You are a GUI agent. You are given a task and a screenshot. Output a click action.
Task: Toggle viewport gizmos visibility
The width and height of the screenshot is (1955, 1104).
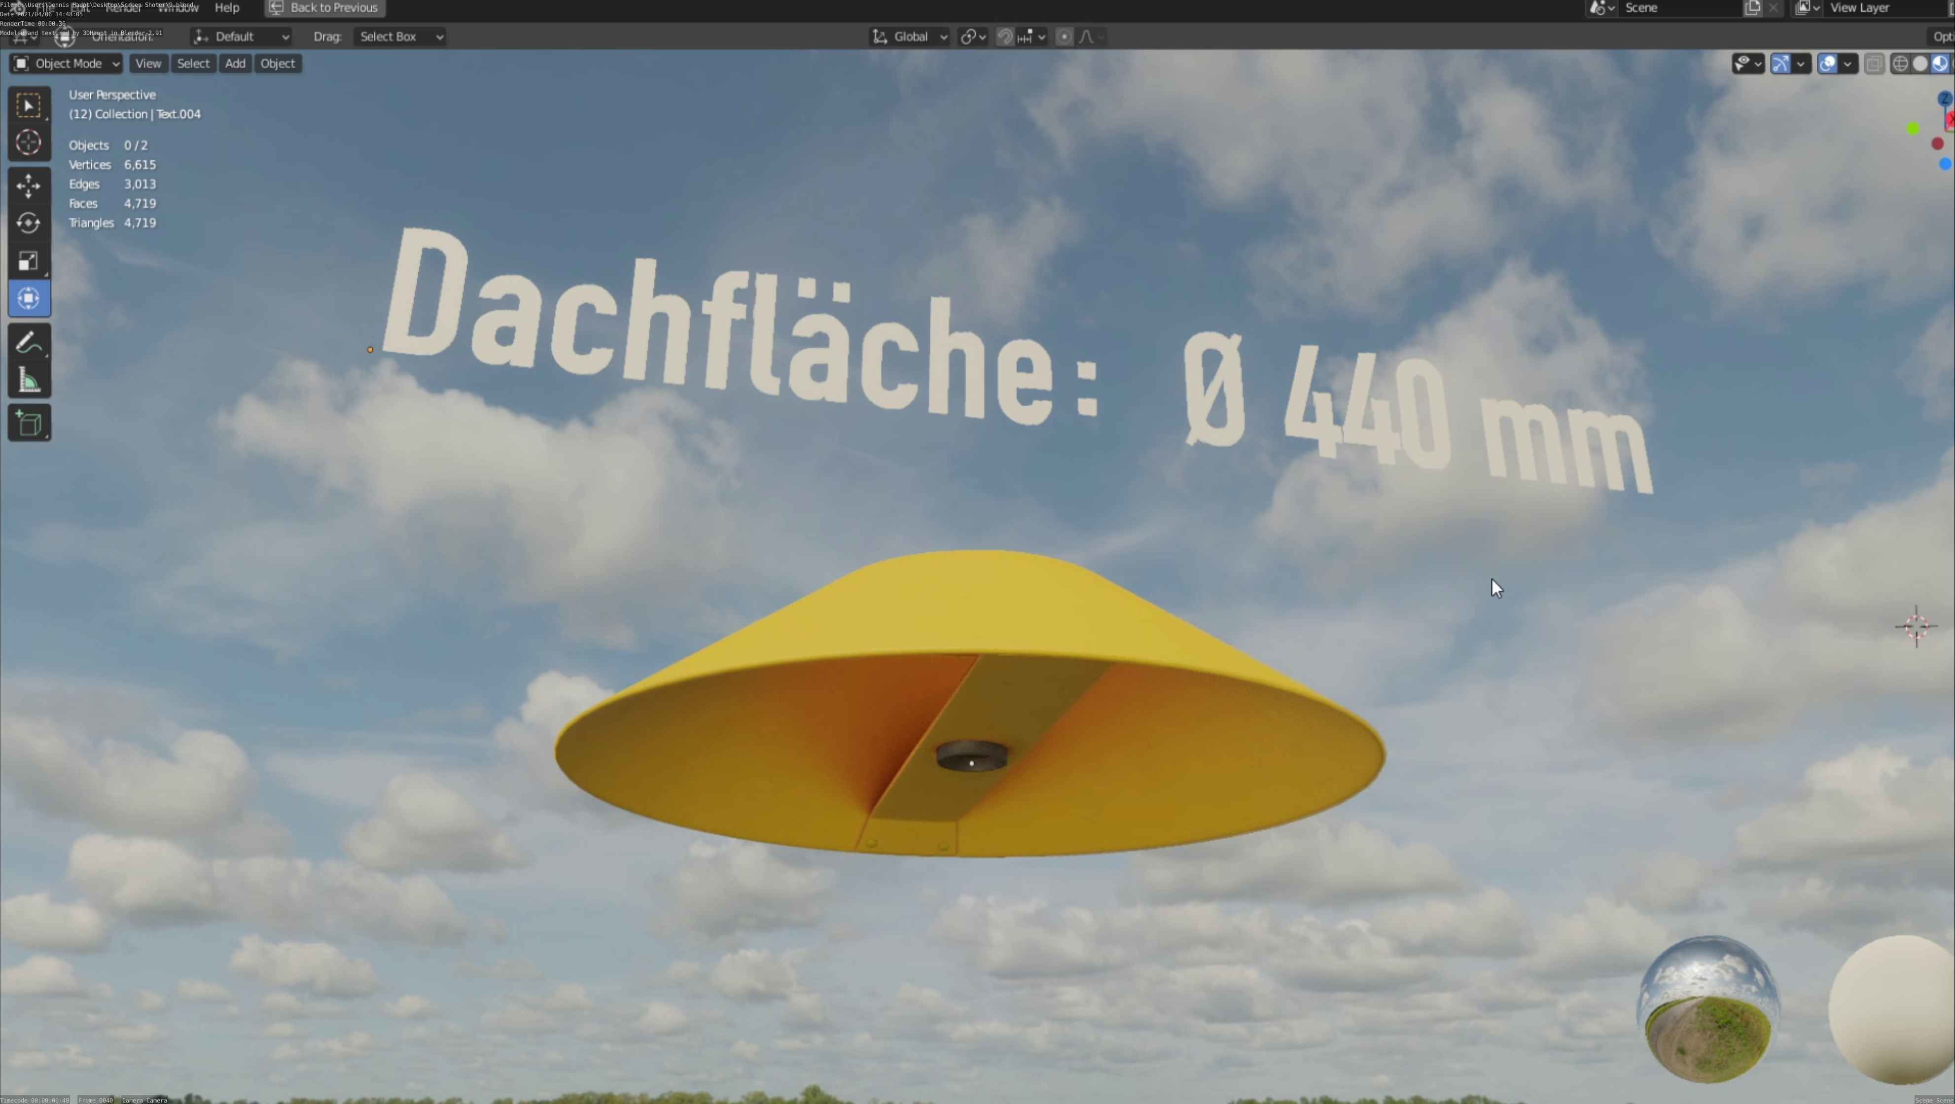1779,64
